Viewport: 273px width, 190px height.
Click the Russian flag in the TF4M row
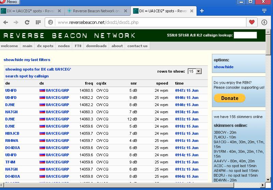42,162
